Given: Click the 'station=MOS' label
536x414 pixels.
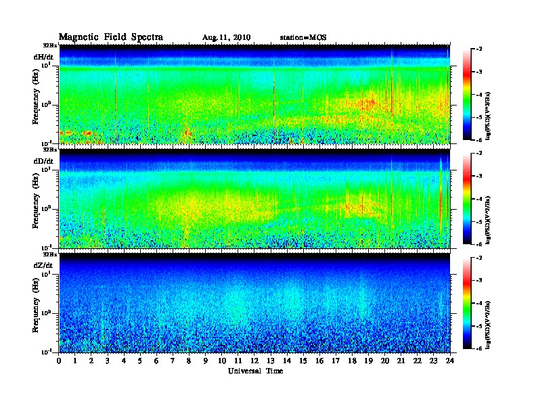Looking at the screenshot, I should 303,38.
